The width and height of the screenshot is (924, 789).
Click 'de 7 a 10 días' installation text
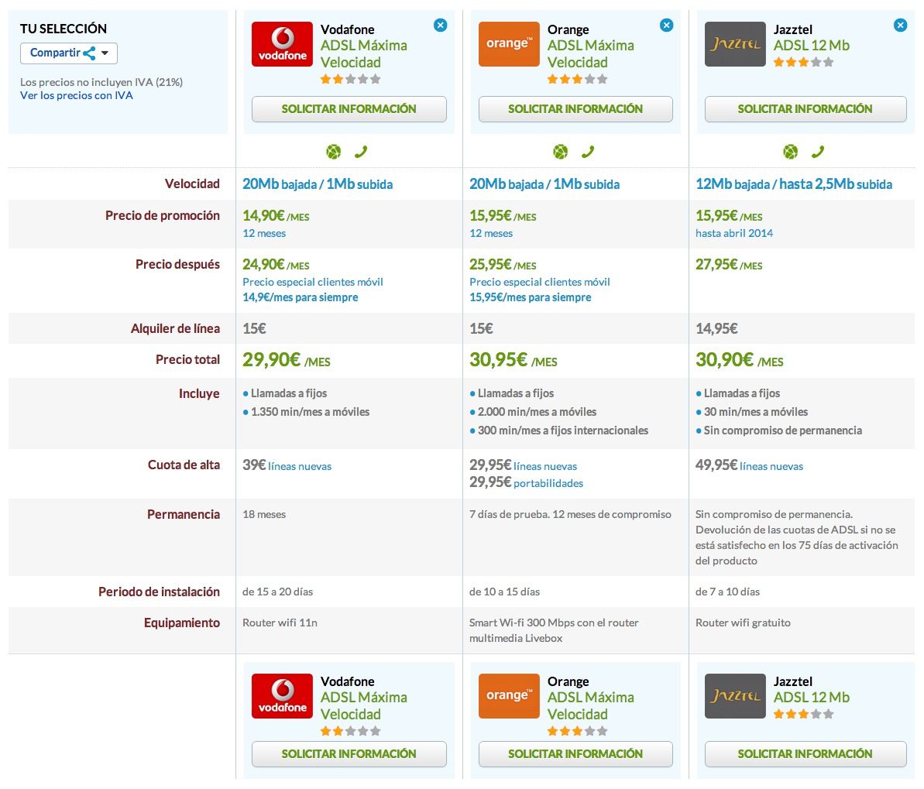[728, 592]
